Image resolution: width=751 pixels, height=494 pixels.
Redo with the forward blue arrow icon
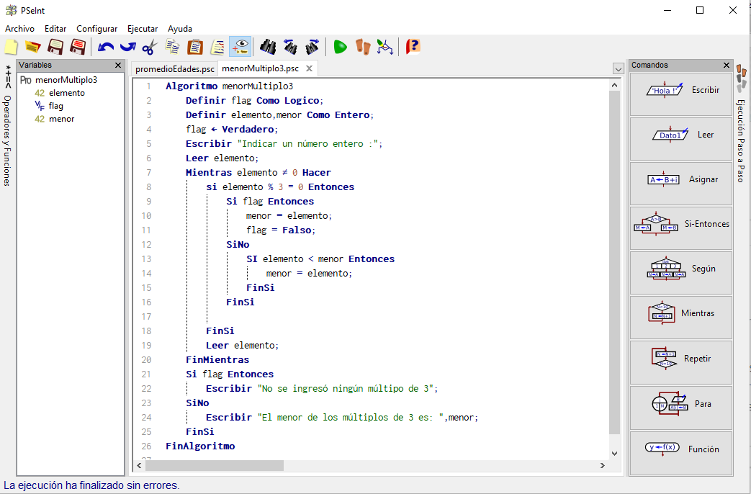click(x=128, y=47)
